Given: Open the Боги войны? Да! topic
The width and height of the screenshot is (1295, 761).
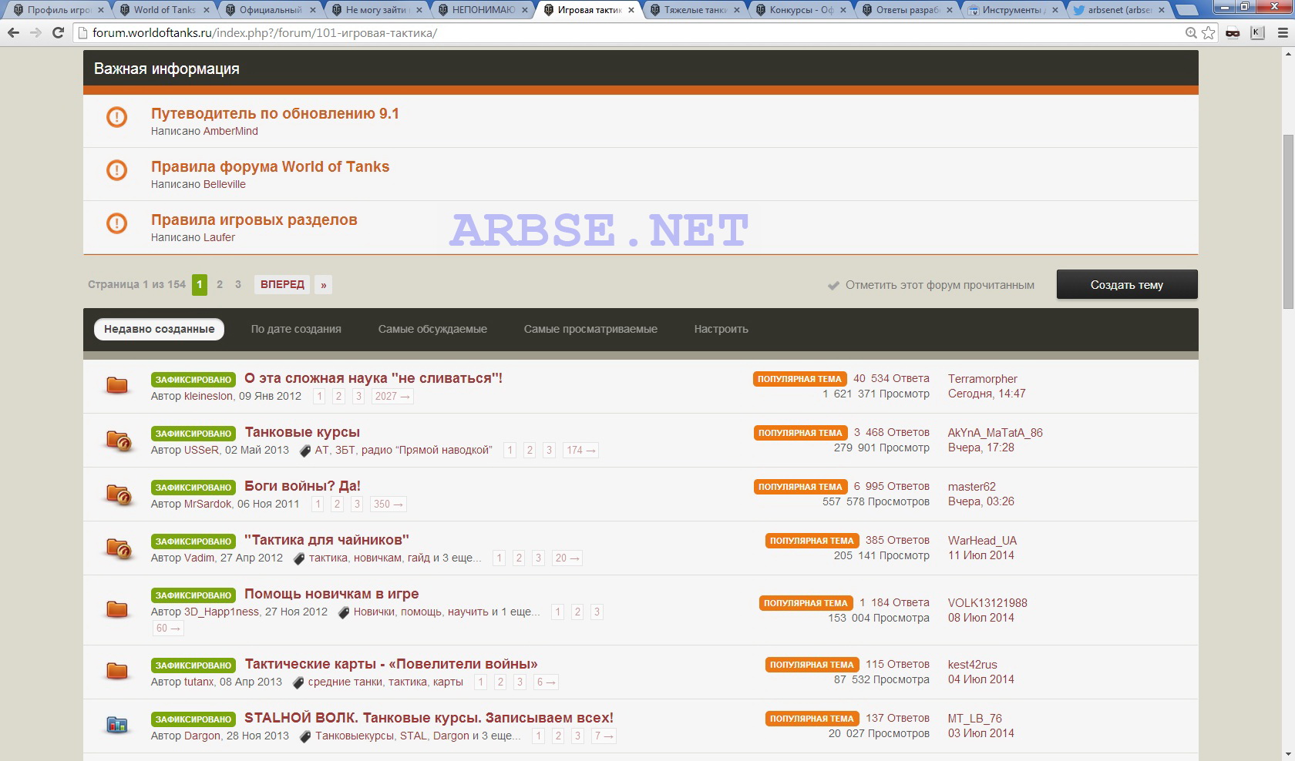Looking at the screenshot, I should pyautogui.click(x=302, y=486).
